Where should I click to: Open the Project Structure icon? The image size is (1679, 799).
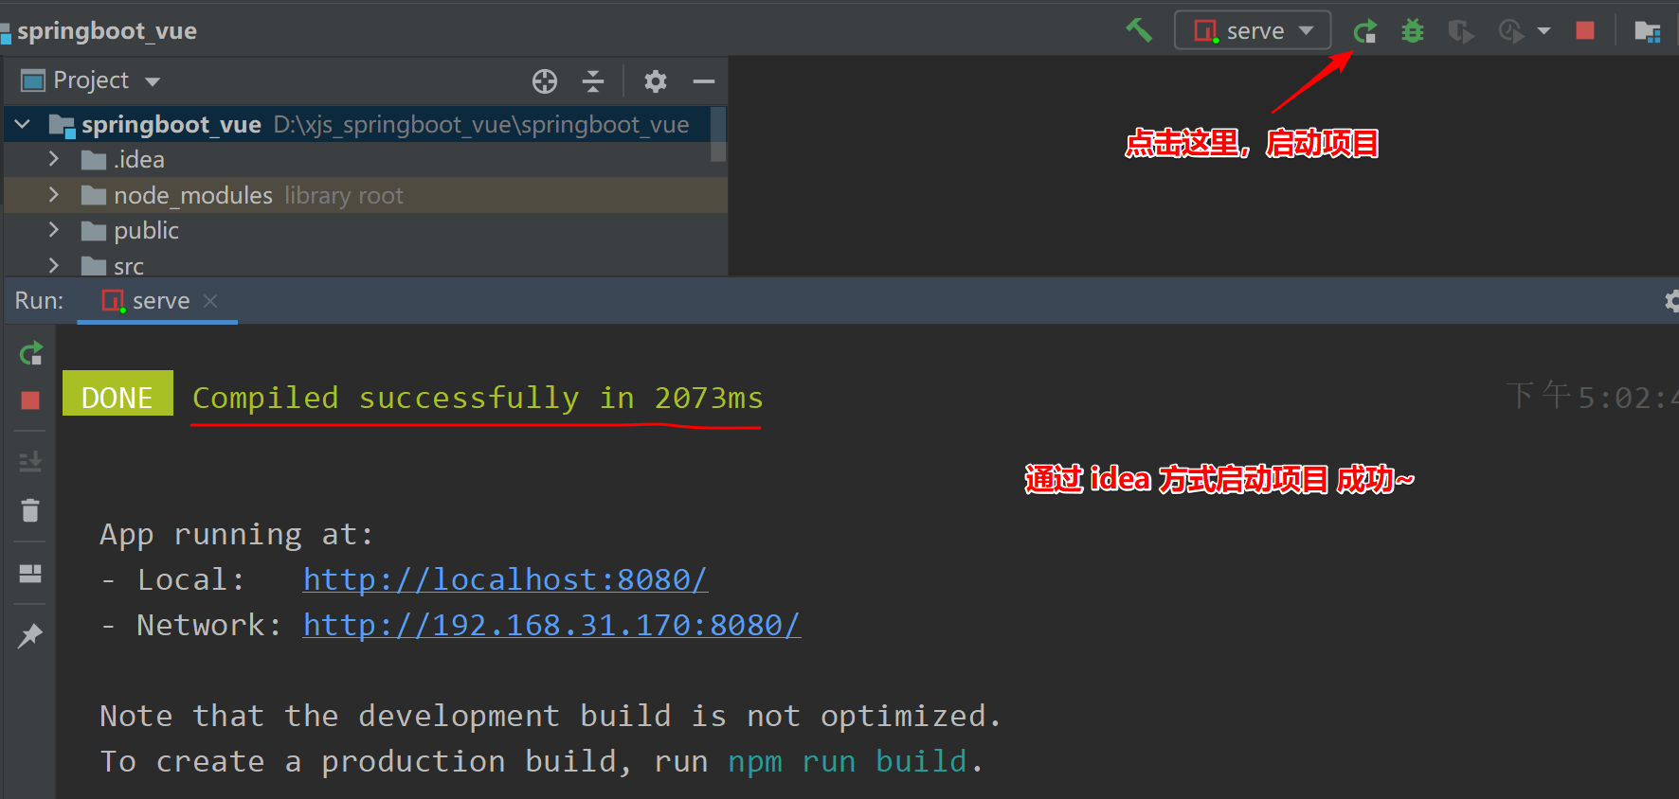[x=1648, y=31]
